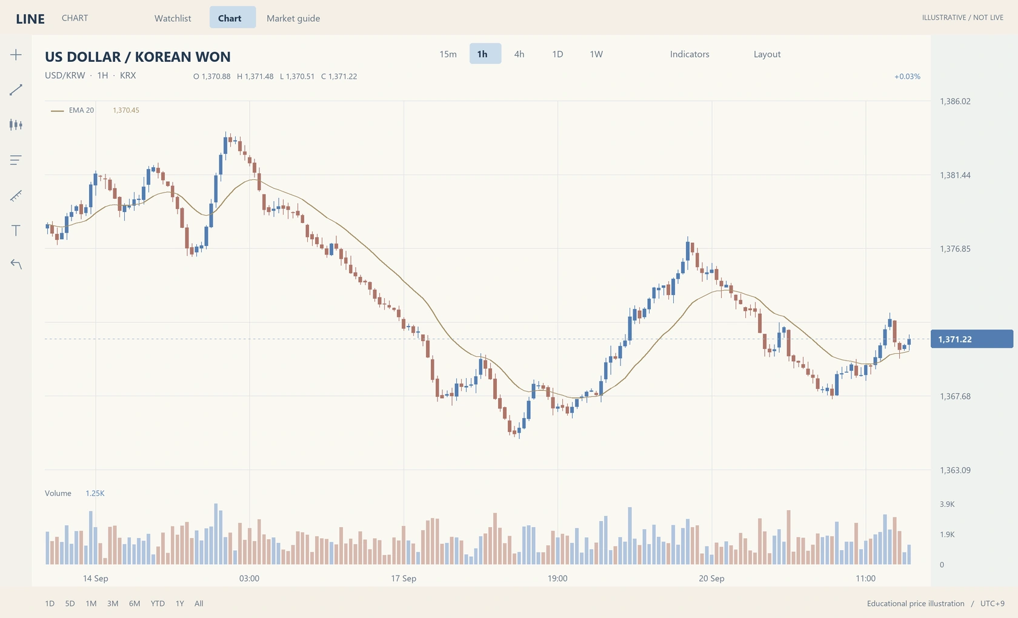Open the Market guide tab
Viewport: 1018px width, 618px height.
pyautogui.click(x=293, y=18)
